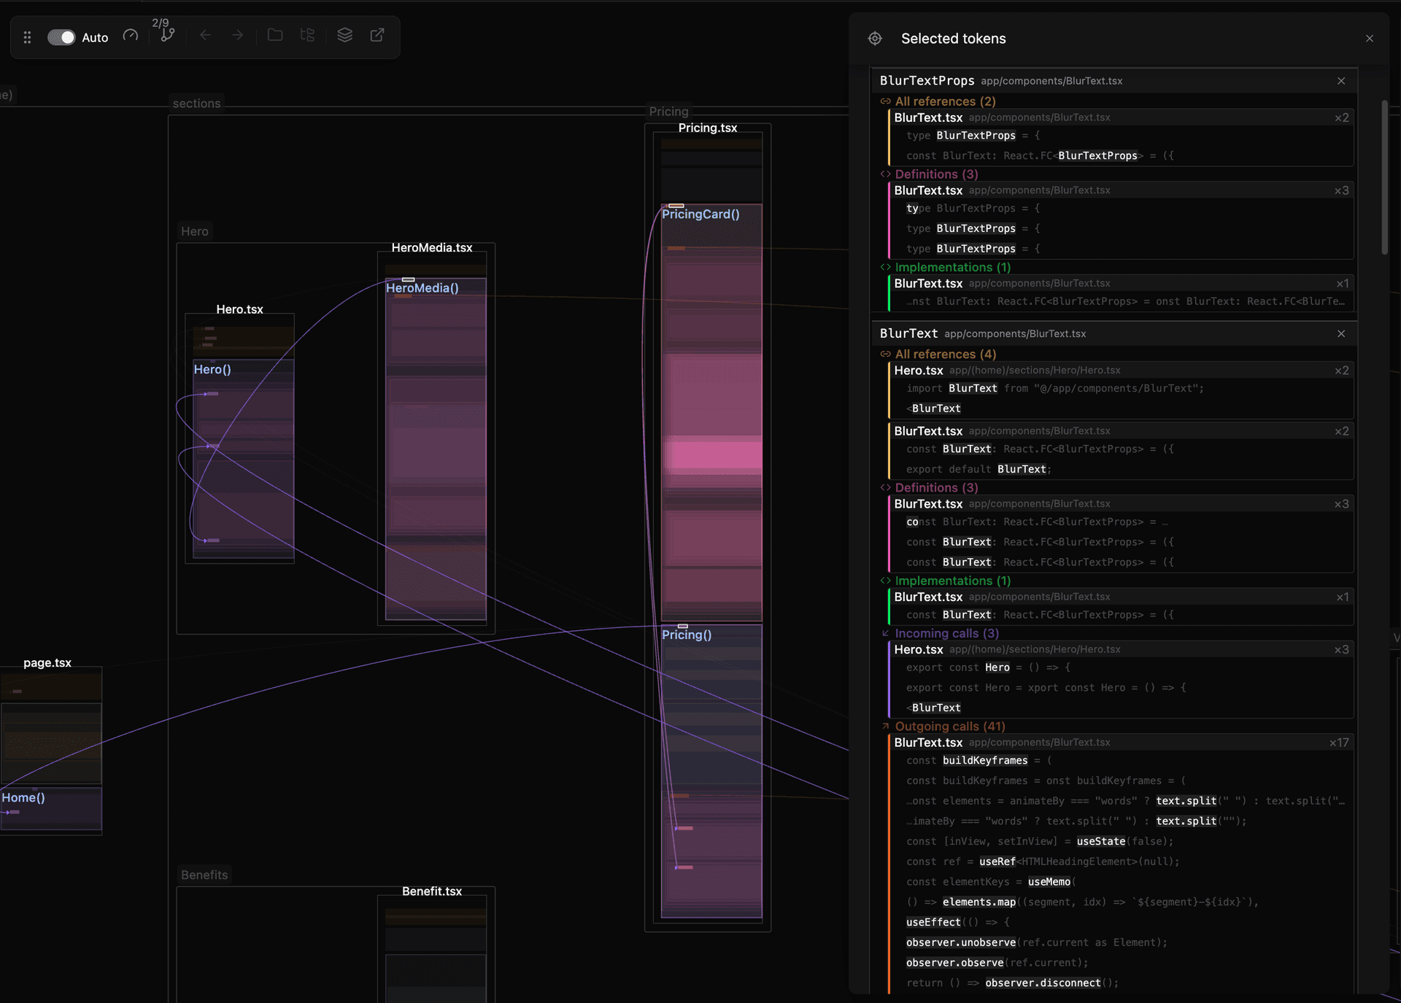This screenshot has width=1401, height=1003.
Task: Remove the BlurTextProps token entry
Action: [x=1340, y=81]
